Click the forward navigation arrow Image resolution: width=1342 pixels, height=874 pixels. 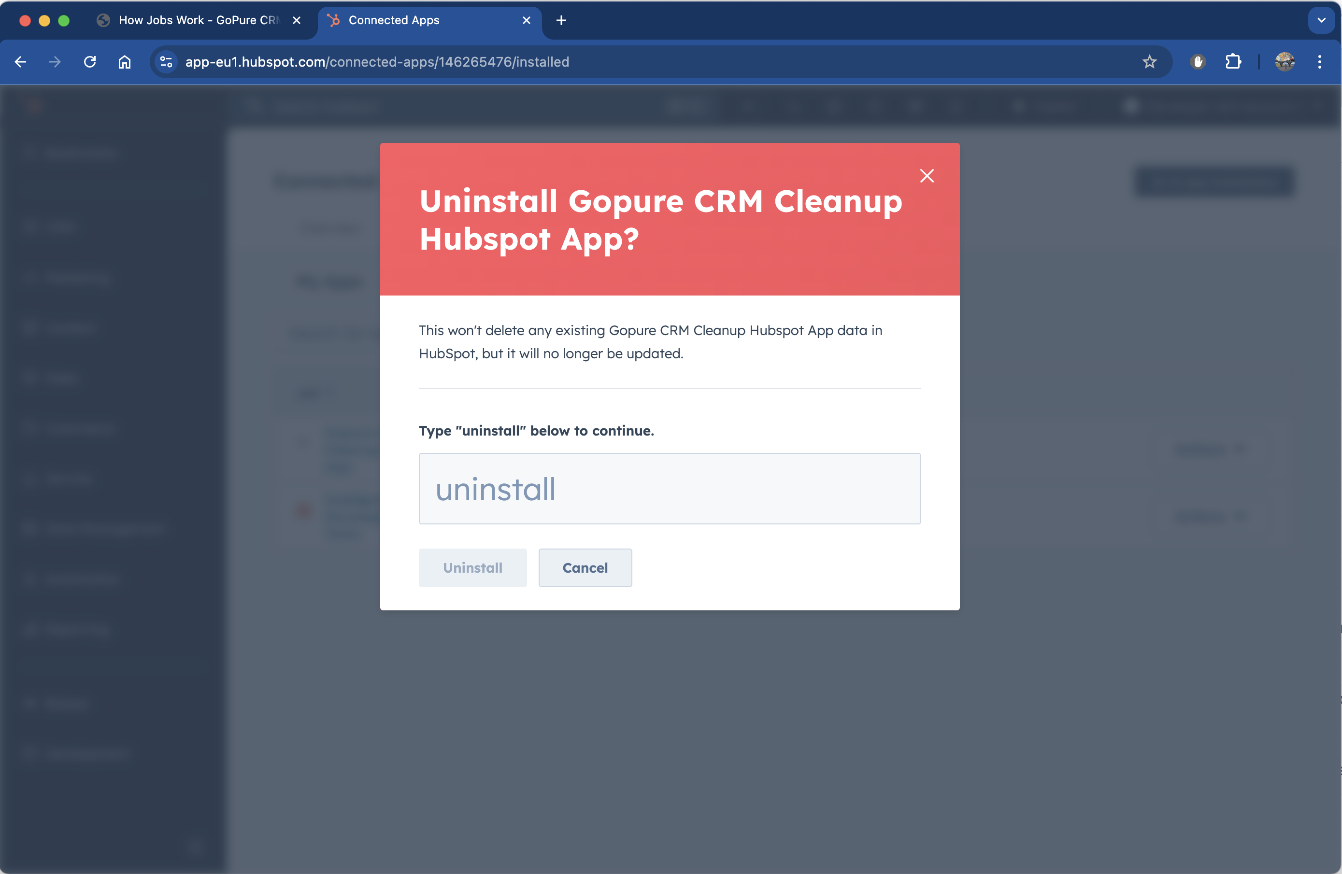[x=55, y=62]
